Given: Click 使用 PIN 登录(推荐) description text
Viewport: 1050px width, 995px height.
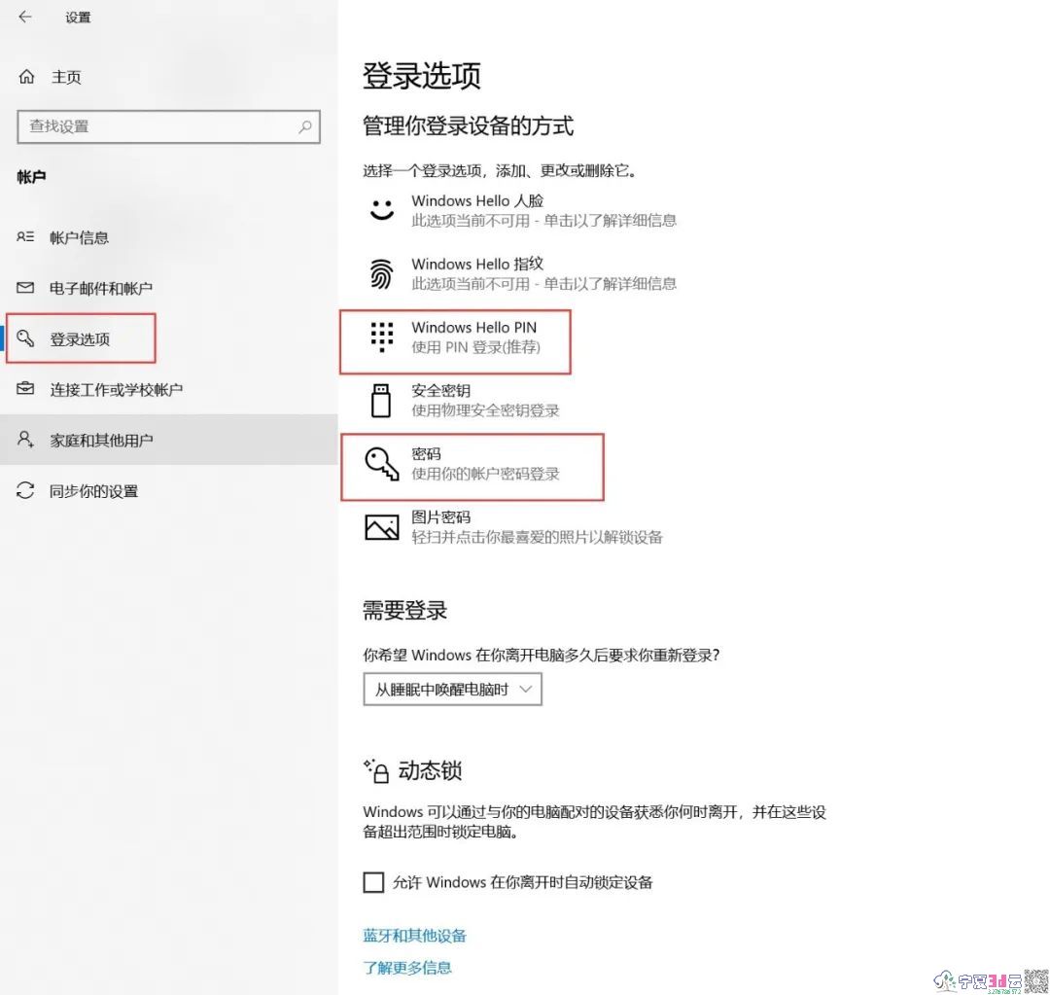Looking at the screenshot, I should coord(475,347).
